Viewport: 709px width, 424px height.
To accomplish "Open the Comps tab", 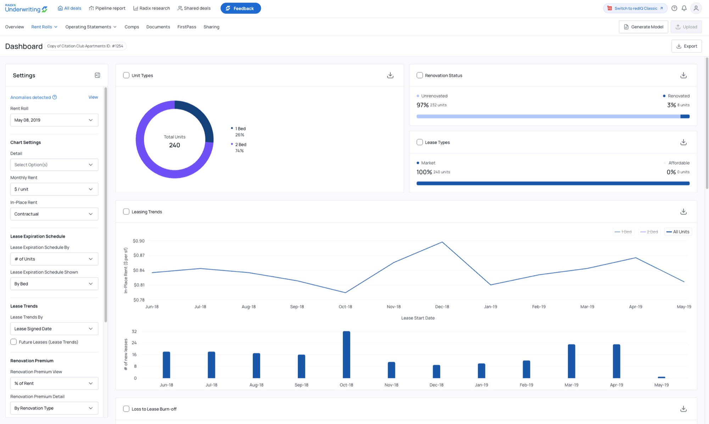I will (x=132, y=27).
